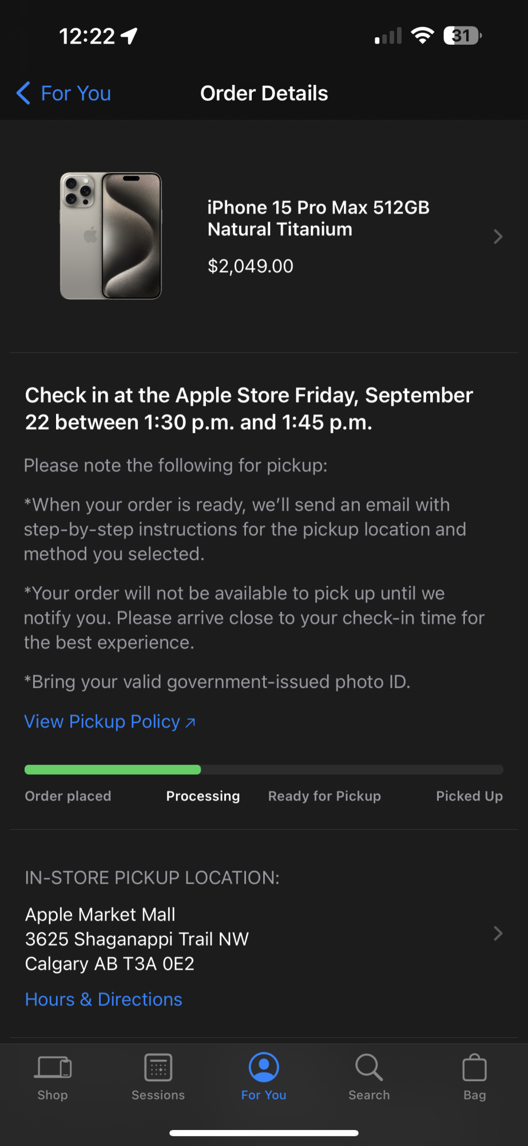The height and width of the screenshot is (1146, 528).
Task: Open Hours & Directions link
Action: (104, 999)
